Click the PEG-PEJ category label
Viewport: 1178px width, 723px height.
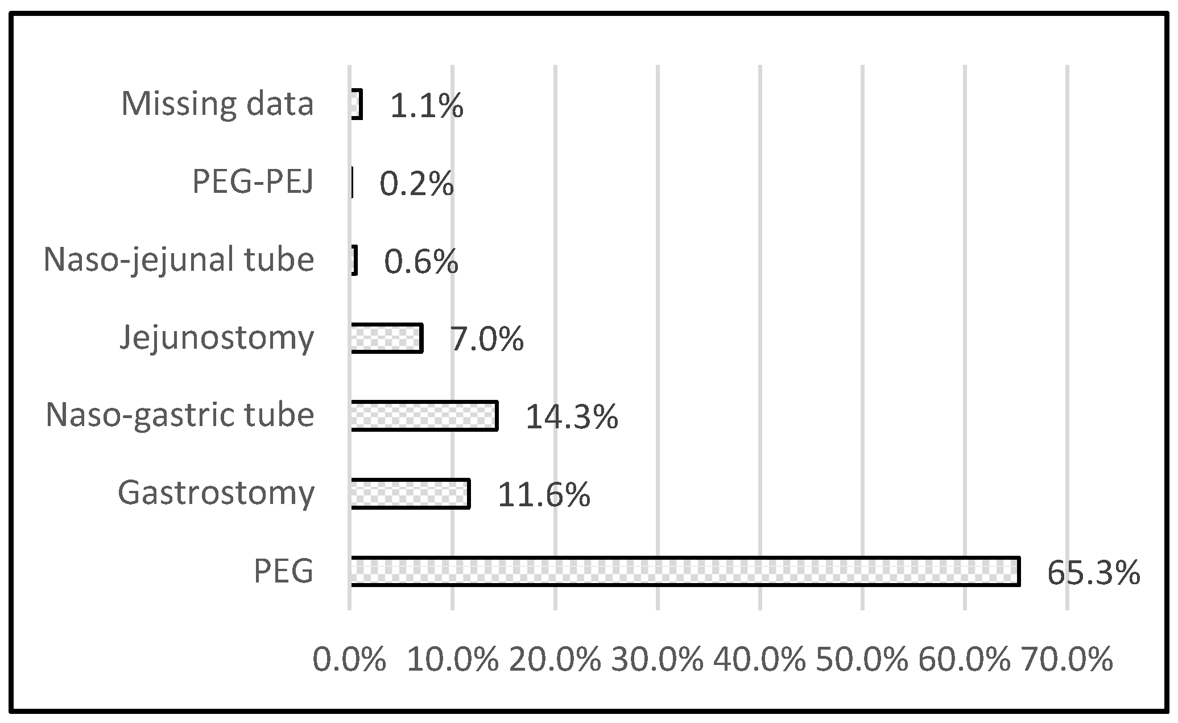(253, 183)
